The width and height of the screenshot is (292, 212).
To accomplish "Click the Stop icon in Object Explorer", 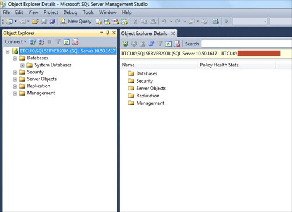I will point(50,42).
